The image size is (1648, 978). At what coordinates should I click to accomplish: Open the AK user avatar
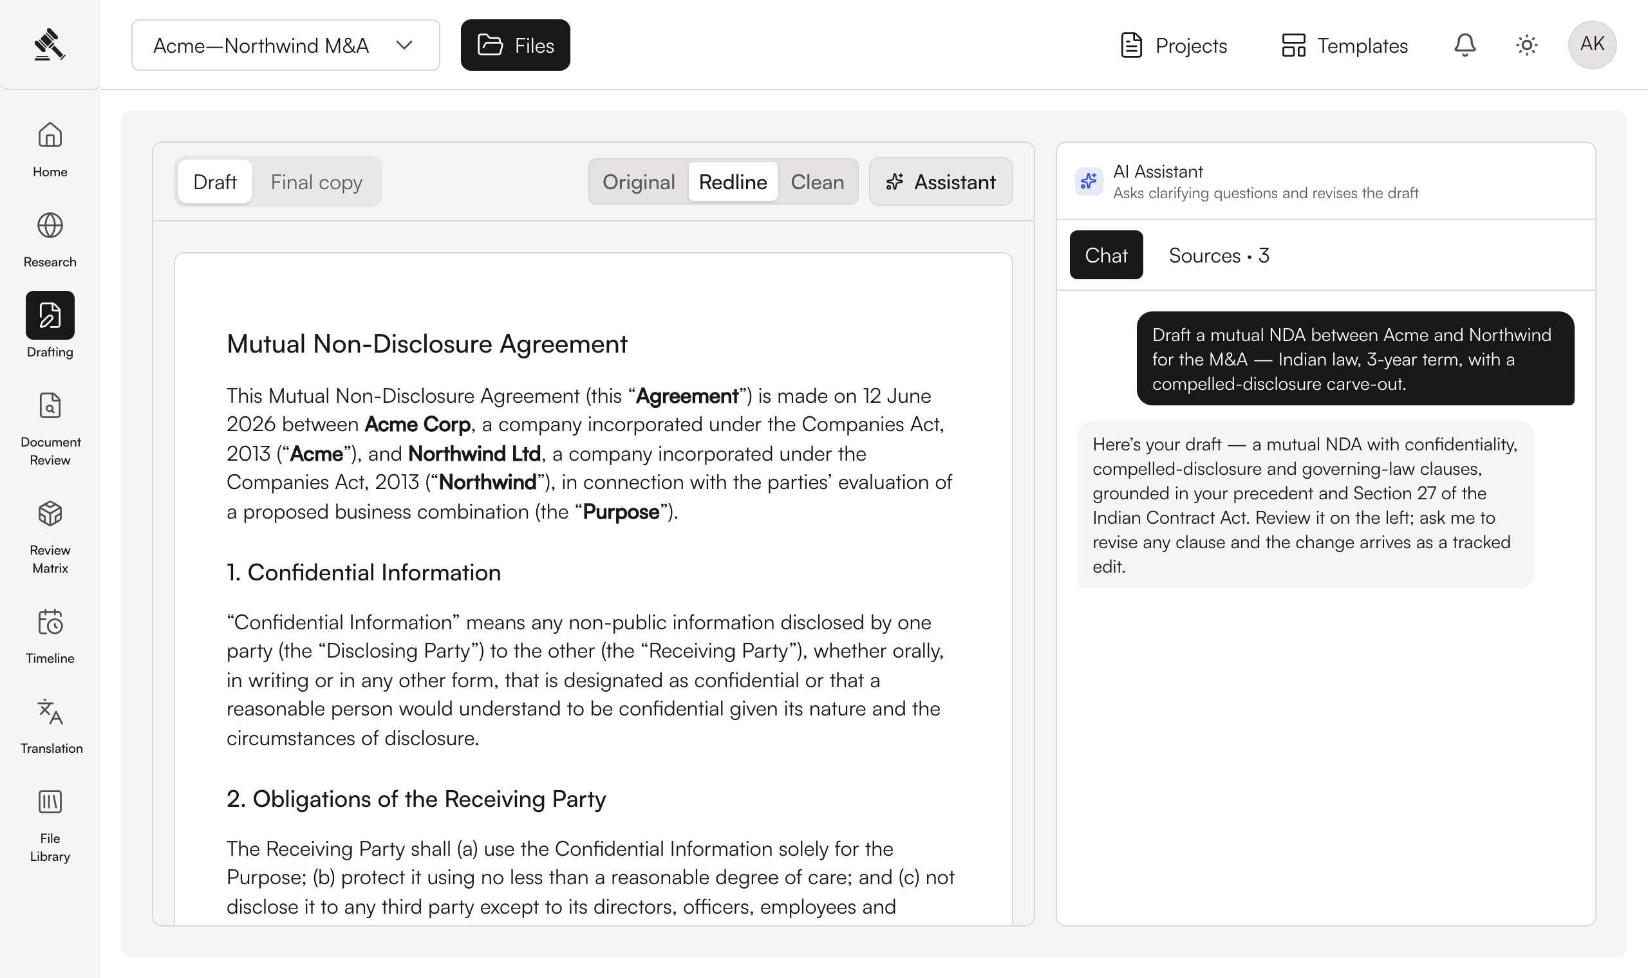click(1592, 45)
